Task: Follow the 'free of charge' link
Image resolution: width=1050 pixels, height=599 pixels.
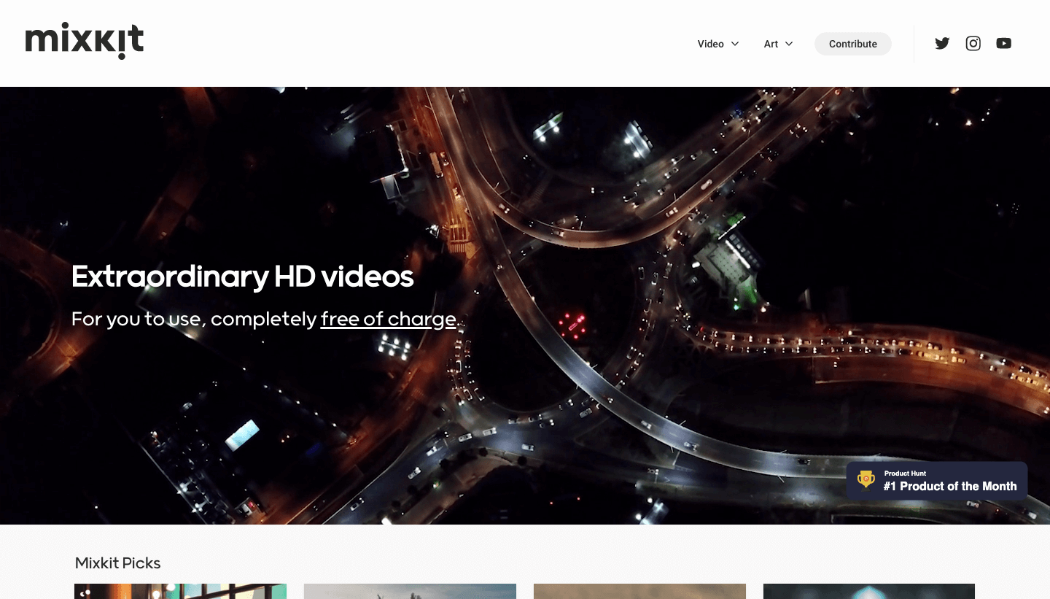Action: point(388,319)
